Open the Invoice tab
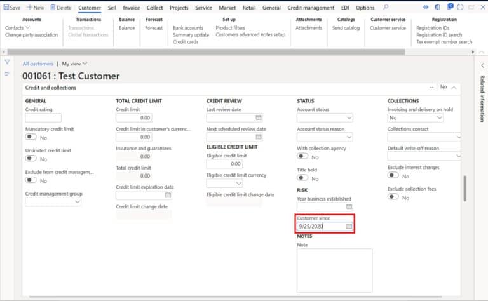Image resolution: width=488 pixels, height=301 pixels. [132, 8]
